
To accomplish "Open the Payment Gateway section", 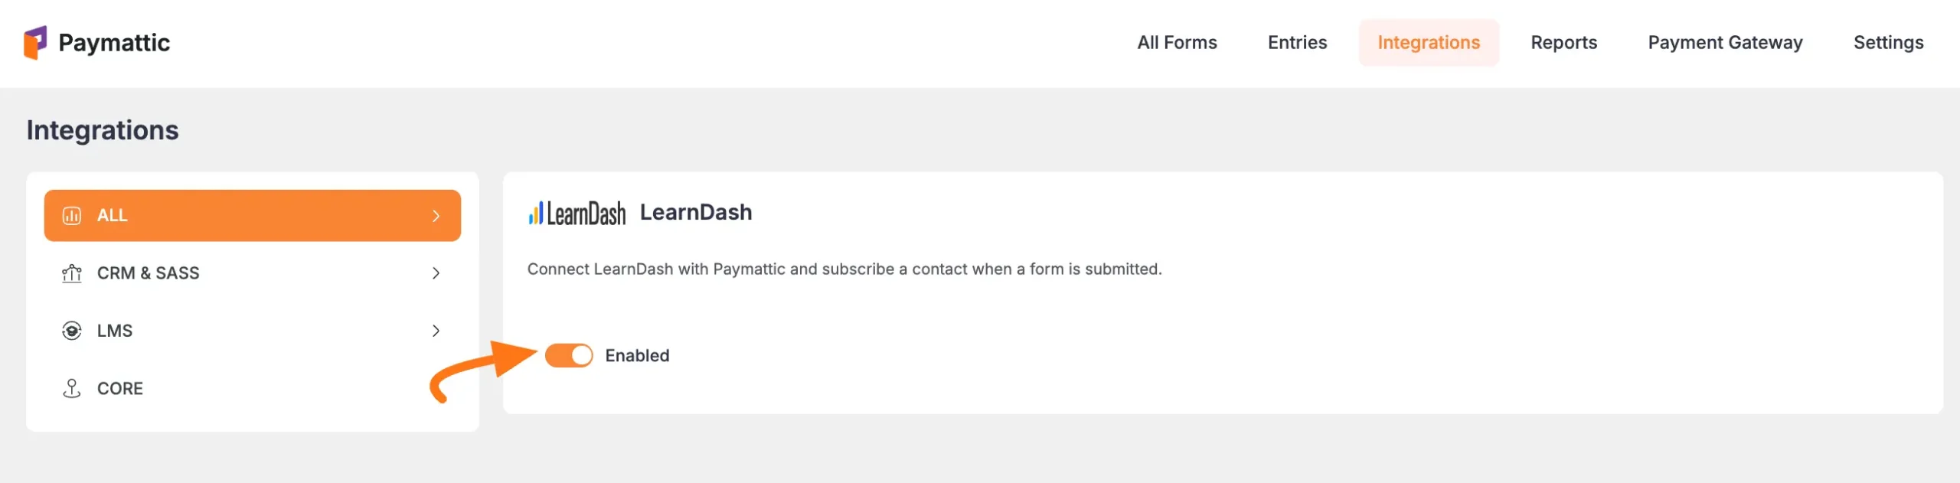I will point(1726,43).
